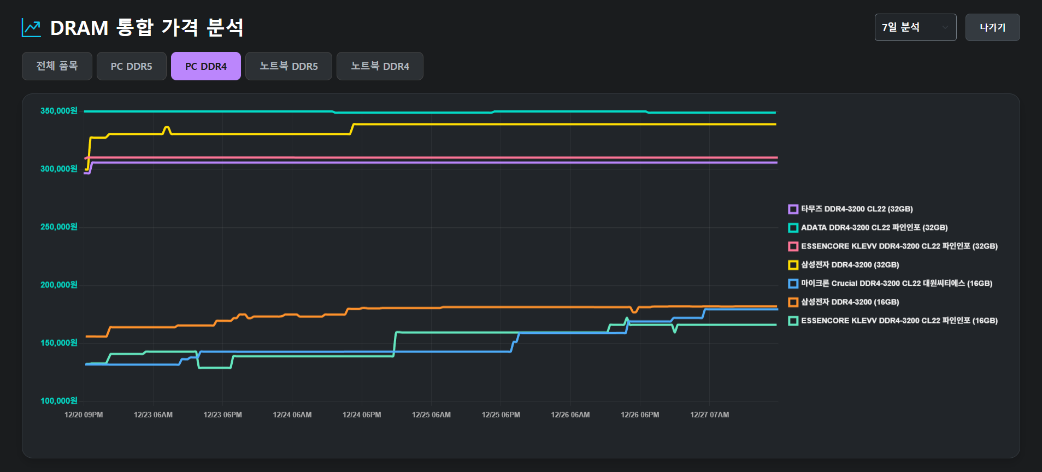Viewport: 1042px width, 472px height.
Task: Toggle the green ESSENCORE KLEVV 16GB legend swatch
Action: point(793,321)
